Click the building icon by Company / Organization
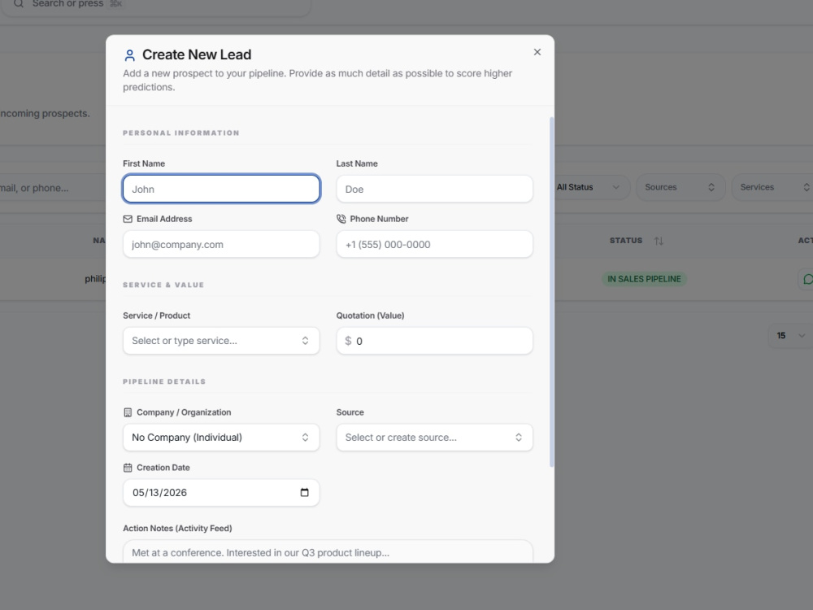Screen dimensions: 813x610 click(x=128, y=412)
